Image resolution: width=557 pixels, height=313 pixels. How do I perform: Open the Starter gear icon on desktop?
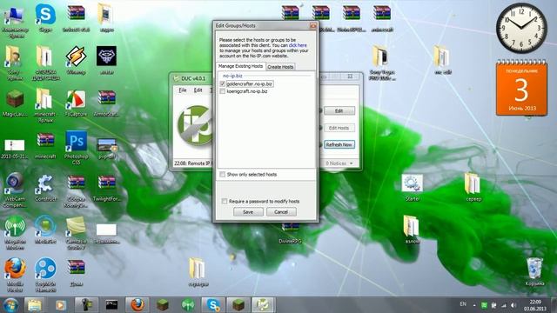tap(412, 187)
